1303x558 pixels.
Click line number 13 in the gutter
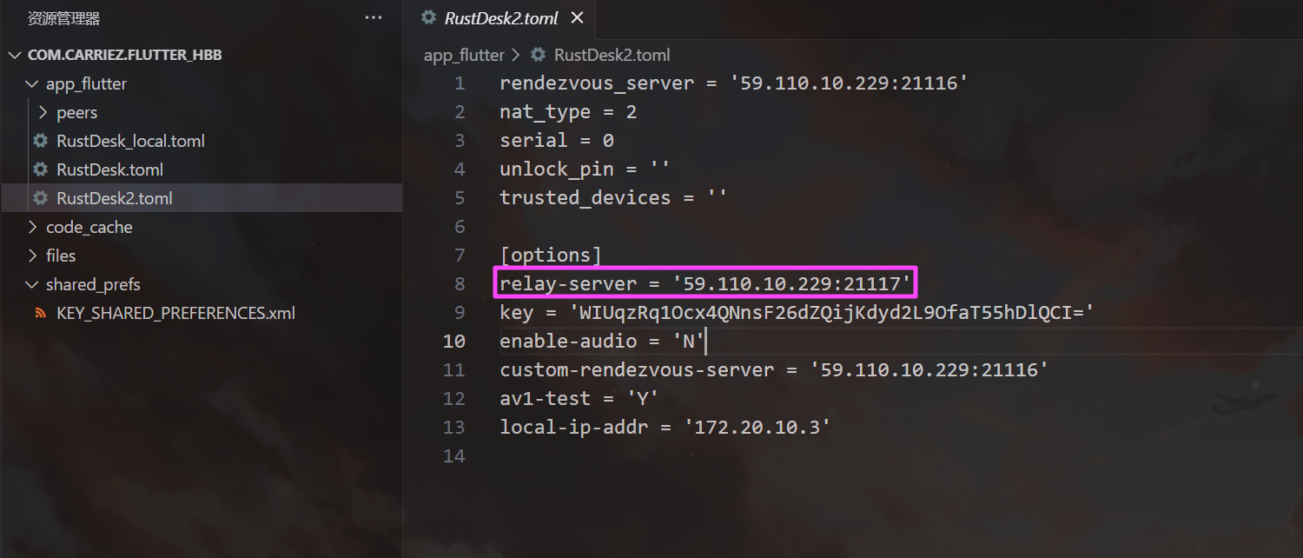[x=454, y=427]
